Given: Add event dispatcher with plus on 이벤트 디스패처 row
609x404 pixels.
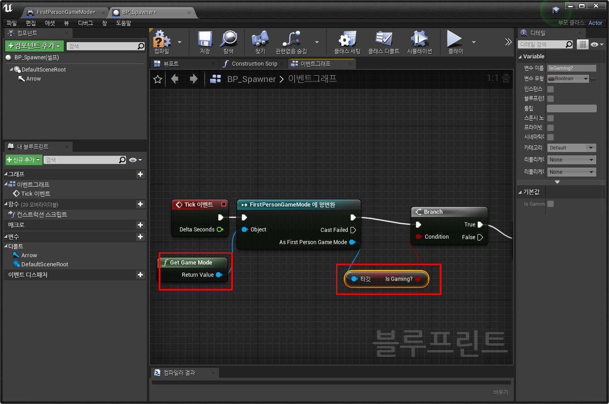Looking at the screenshot, I should 140,275.
